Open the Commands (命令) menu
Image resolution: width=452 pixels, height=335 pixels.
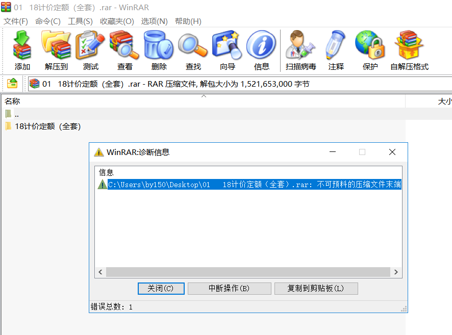pyautogui.click(x=48, y=21)
